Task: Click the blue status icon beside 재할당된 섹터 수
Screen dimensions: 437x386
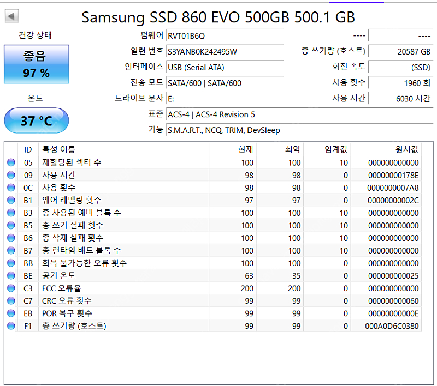Action: click(11, 162)
